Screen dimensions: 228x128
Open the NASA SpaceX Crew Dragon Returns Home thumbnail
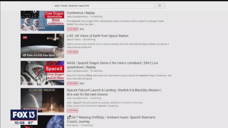(x=42, y=73)
